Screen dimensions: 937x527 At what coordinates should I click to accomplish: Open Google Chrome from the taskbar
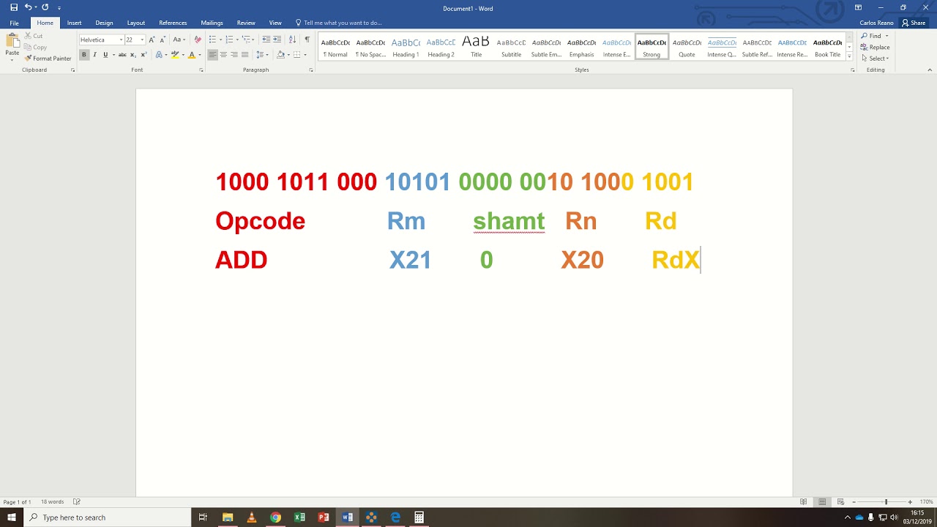pyautogui.click(x=275, y=517)
